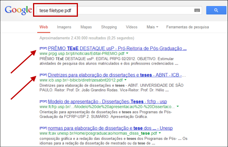
Task: Click the search box with tese filetype:pdf
Action: (119, 10)
